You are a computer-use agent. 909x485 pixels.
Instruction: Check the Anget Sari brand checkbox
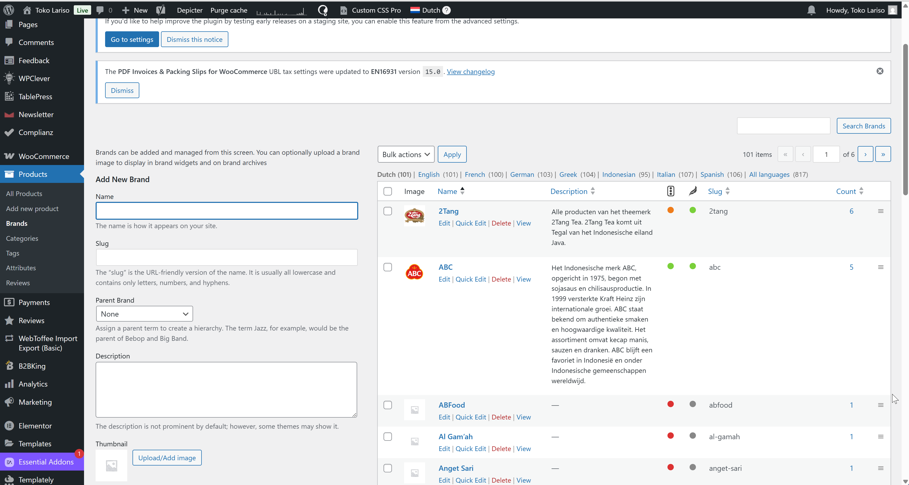click(387, 468)
